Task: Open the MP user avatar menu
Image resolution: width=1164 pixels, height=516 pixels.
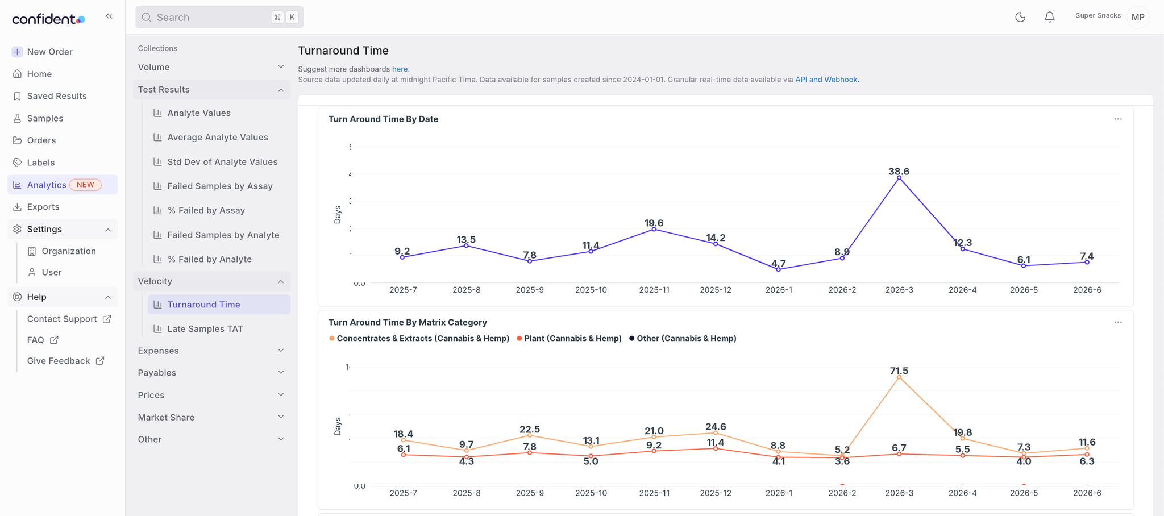Action: pos(1138,17)
